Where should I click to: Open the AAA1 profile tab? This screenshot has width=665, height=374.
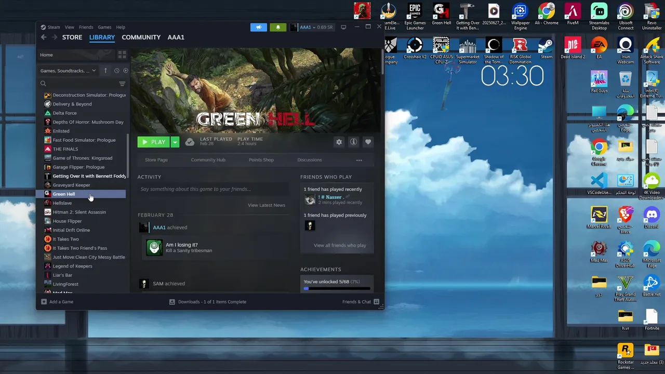click(x=176, y=37)
